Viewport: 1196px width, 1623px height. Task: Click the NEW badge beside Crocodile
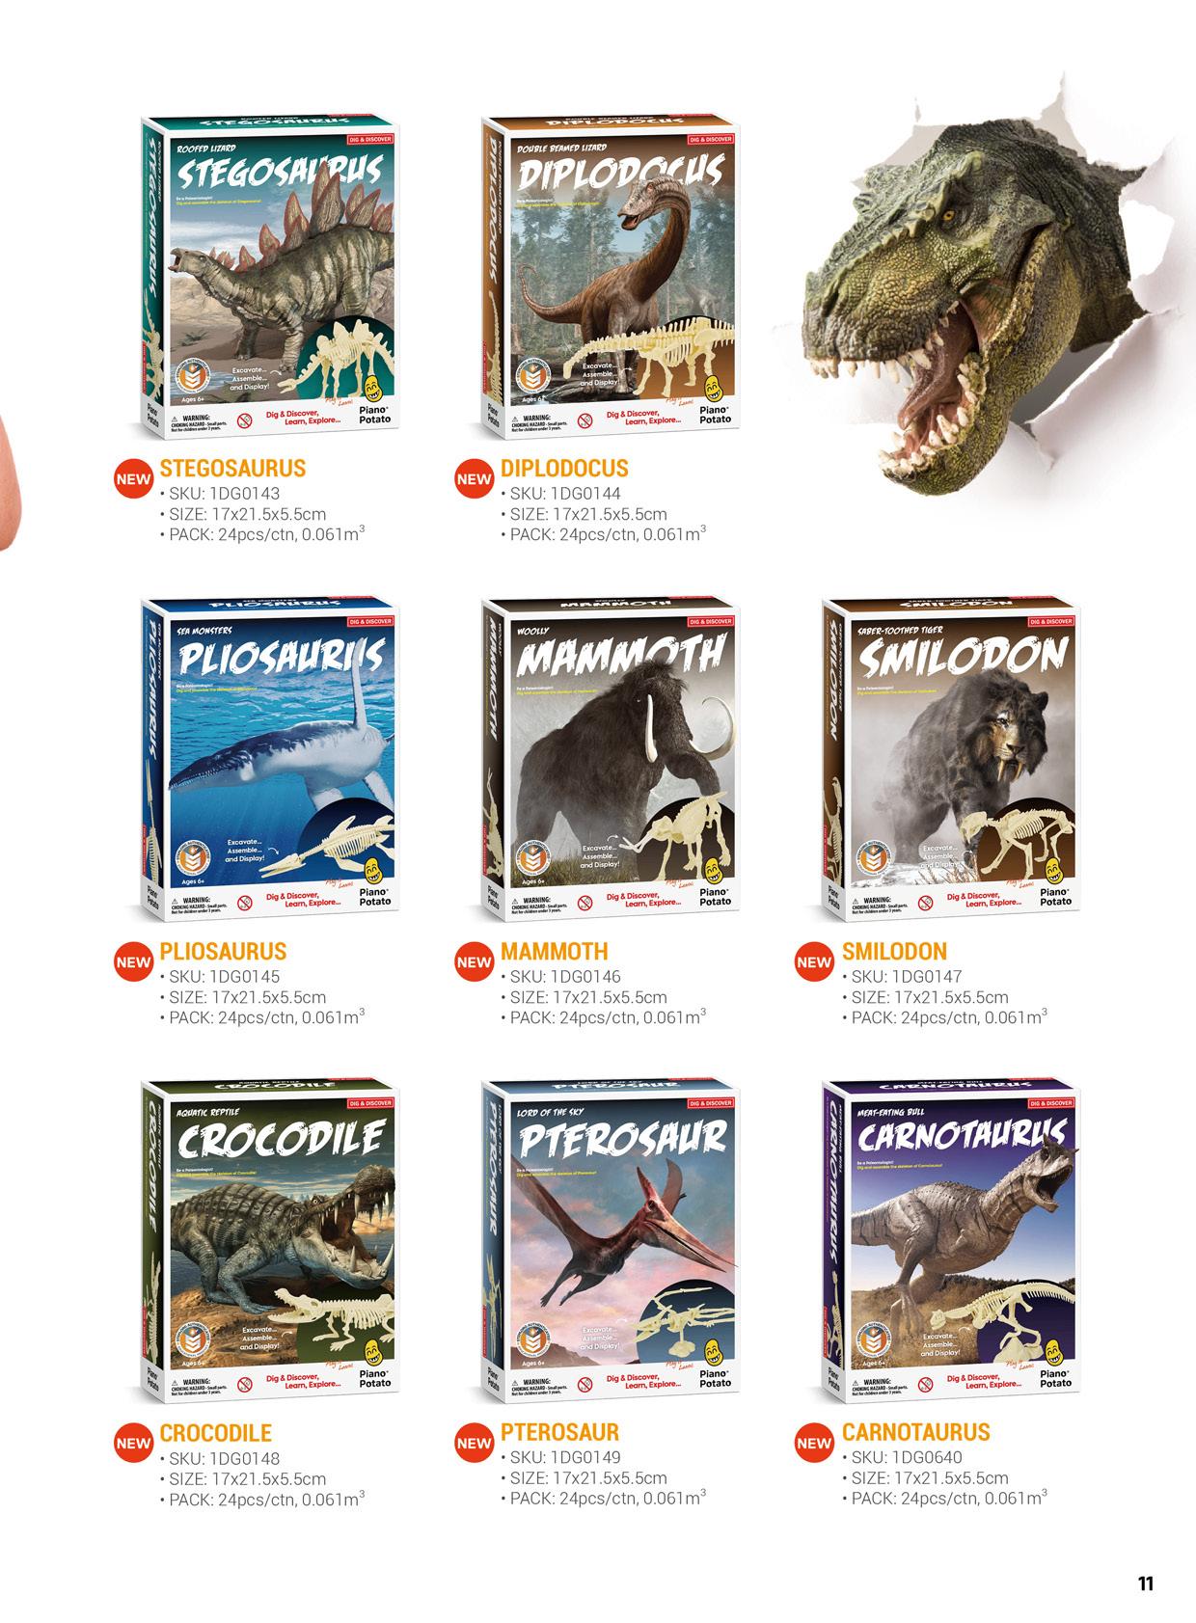point(133,1444)
